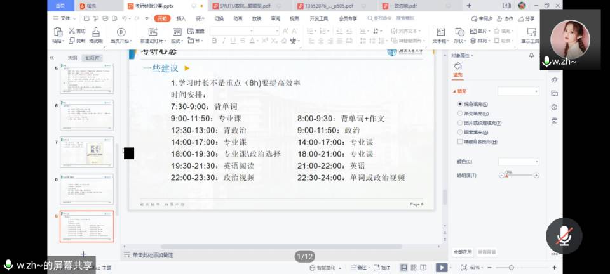Start slideshow from status bar play button

(441, 268)
